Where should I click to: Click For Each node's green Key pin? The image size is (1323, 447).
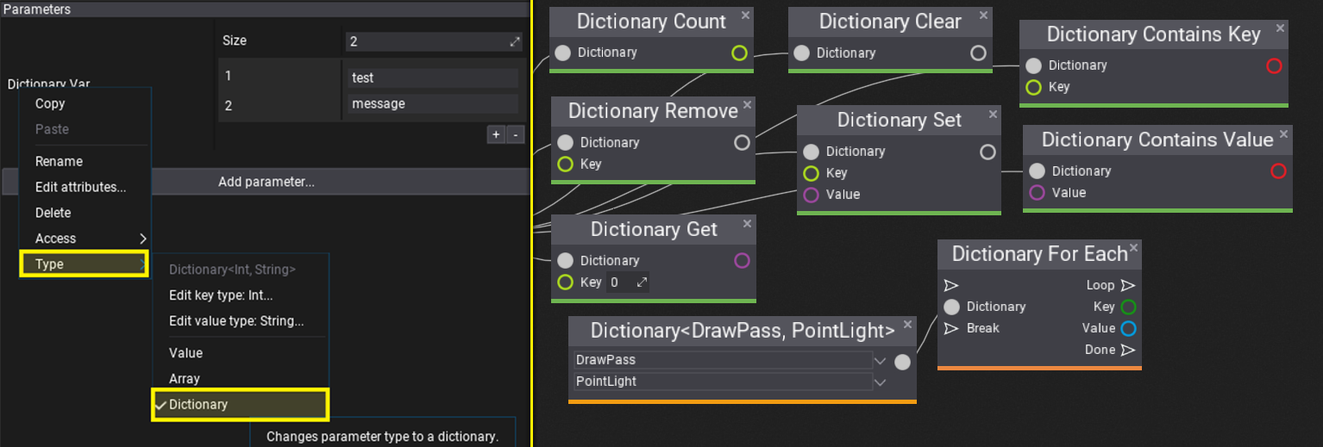[1128, 307]
